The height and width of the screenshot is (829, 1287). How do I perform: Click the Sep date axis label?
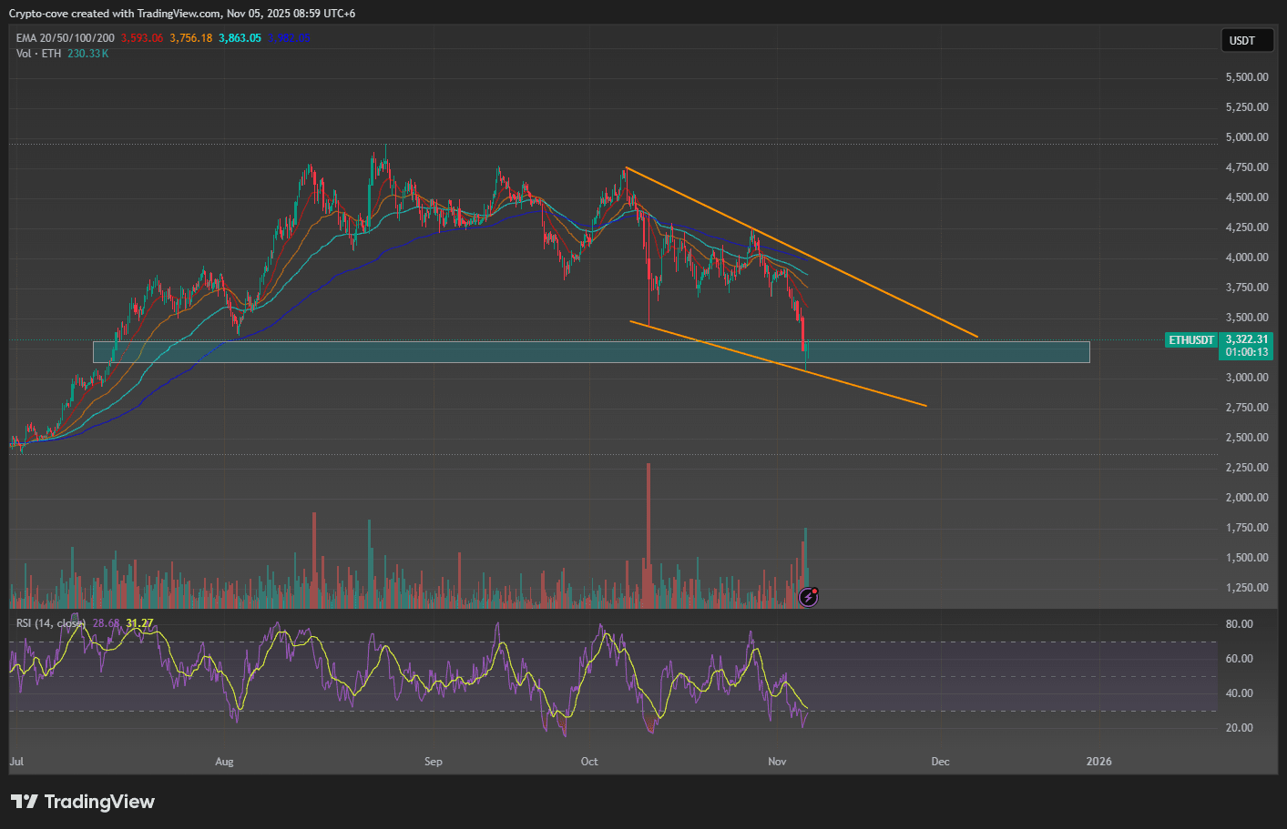pyautogui.click(x=434, y=762)
